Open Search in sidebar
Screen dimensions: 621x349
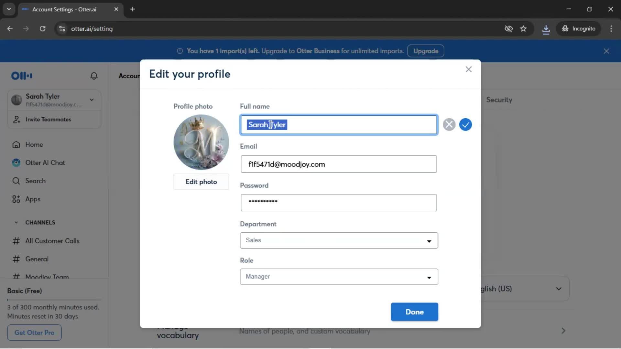tap(35, 181)
